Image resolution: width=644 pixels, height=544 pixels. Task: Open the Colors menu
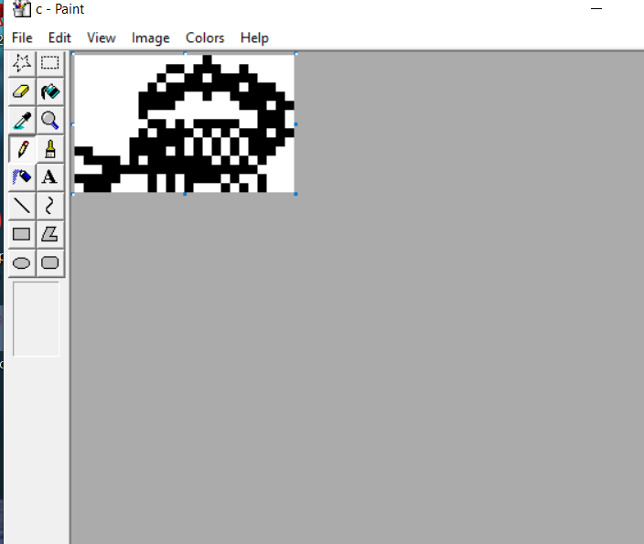coord(205,37)
